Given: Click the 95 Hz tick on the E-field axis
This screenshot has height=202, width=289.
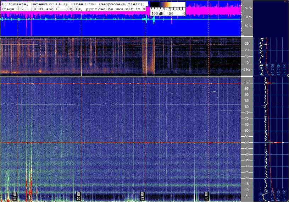Looking at the screenshot, I should [x=247, y=89].
